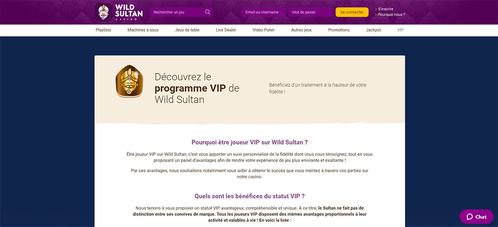Click the Découvrez le programme VIP title
This screenshot has height=227, width=498.
197,88
